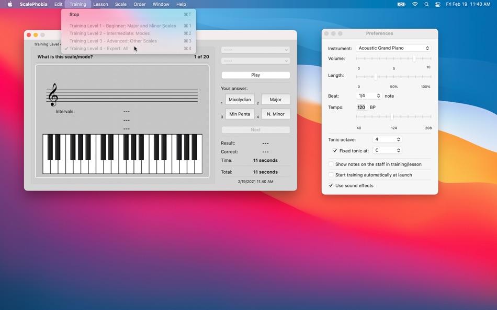497x310 pixels.
Task: Open the Lesson menu
Action: point(100,4)
